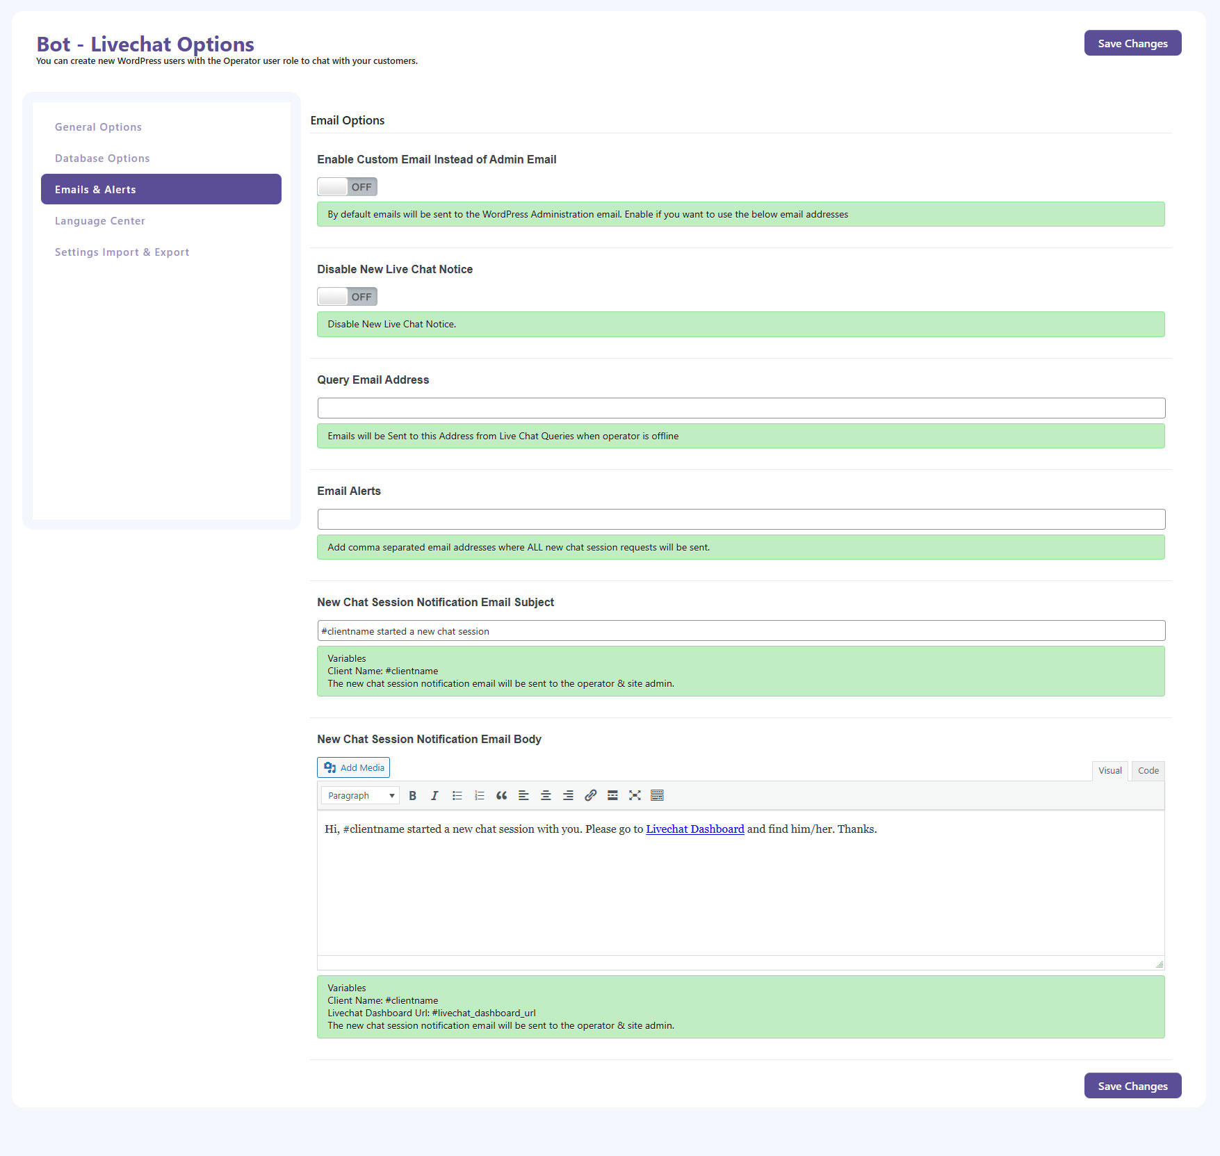Apply blockquote formatting
The height and width of the screenshot is (1156, 1220).
(x=501, y=795)
